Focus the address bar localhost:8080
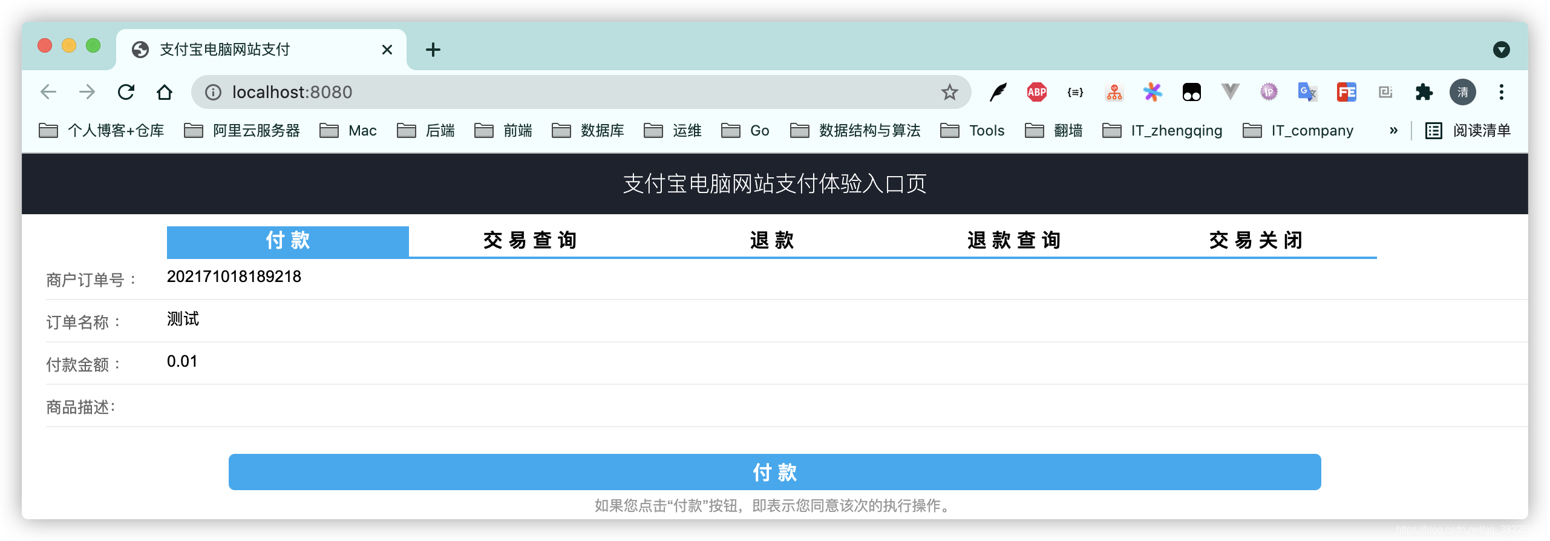Viewport: 1550px width, 541px height. (581, 92)
